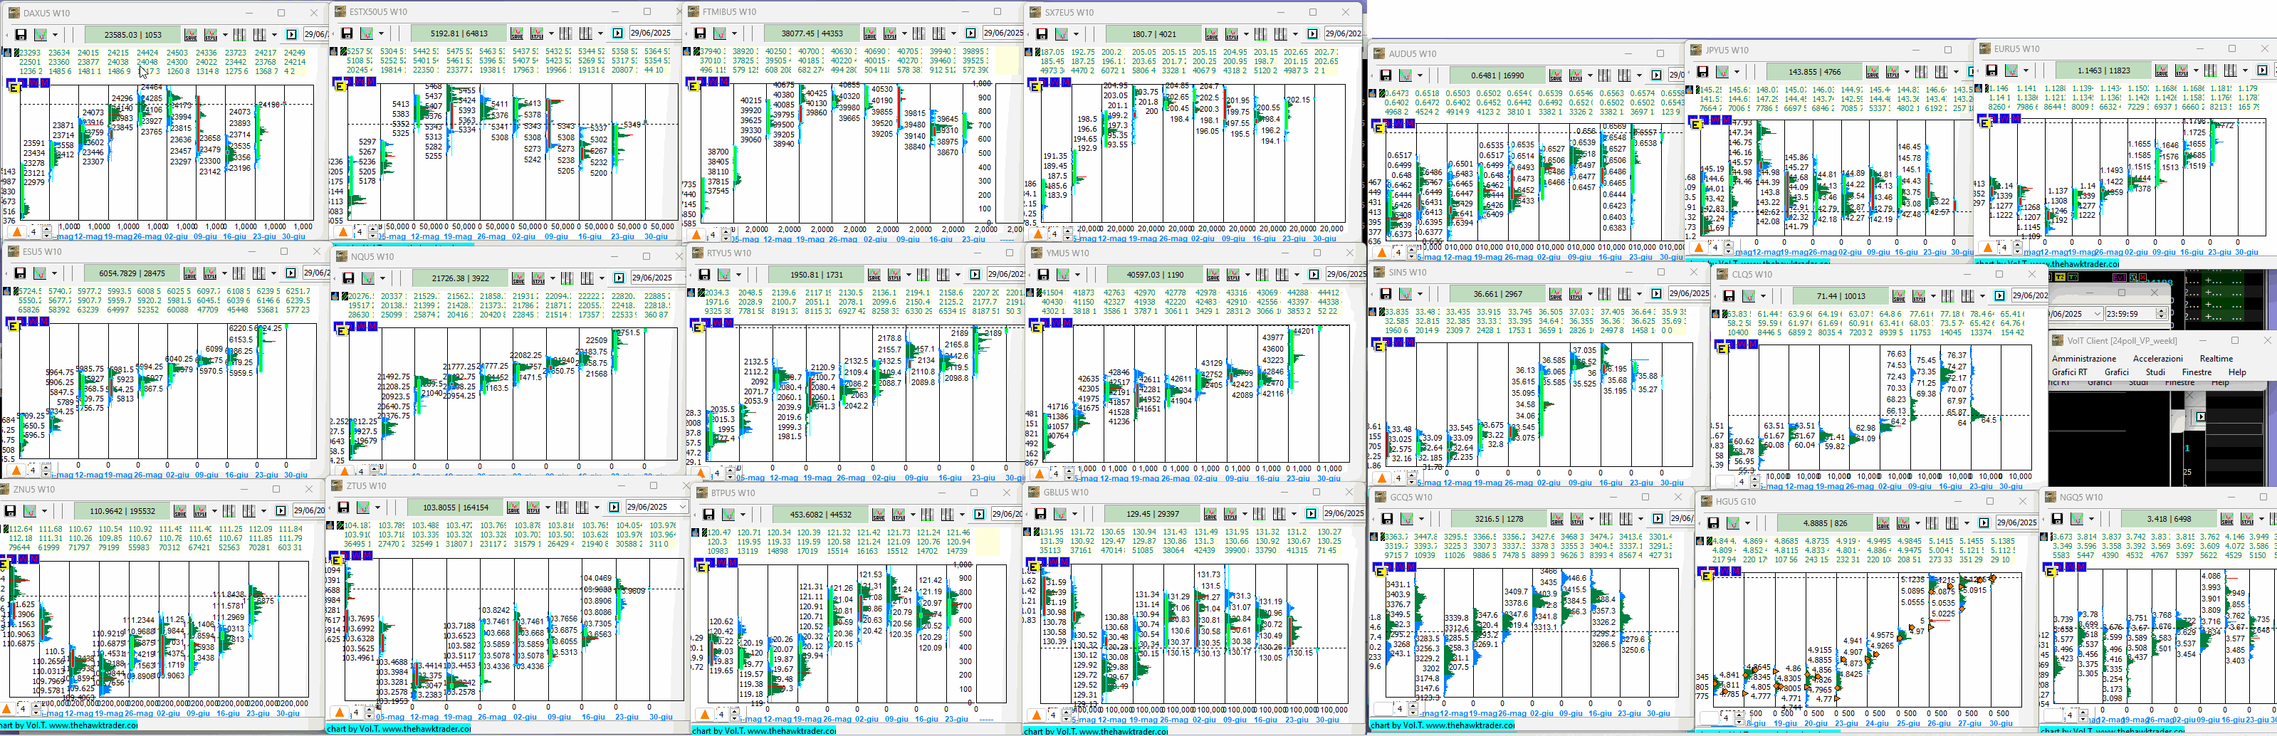Screen dimensions: 2277x736
Task: Click the floppy save icon in ZNU5 W10
Action: [10, 510]
